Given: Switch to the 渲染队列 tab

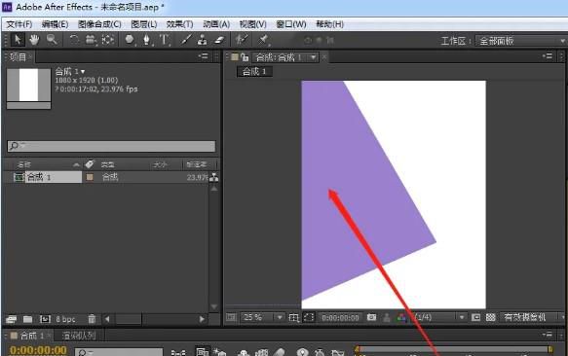Looking at the screenshot, I should coord(79,336).
